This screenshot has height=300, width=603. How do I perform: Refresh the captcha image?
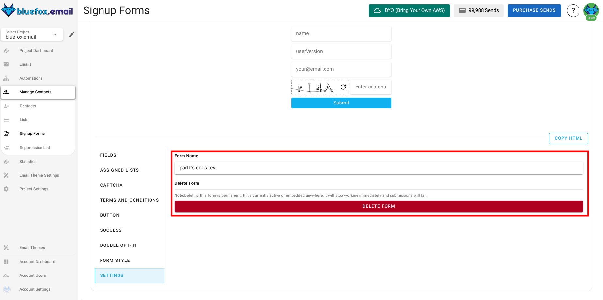point(343,87)
